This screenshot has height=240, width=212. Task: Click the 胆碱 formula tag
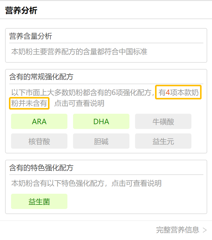click(101, 141)
